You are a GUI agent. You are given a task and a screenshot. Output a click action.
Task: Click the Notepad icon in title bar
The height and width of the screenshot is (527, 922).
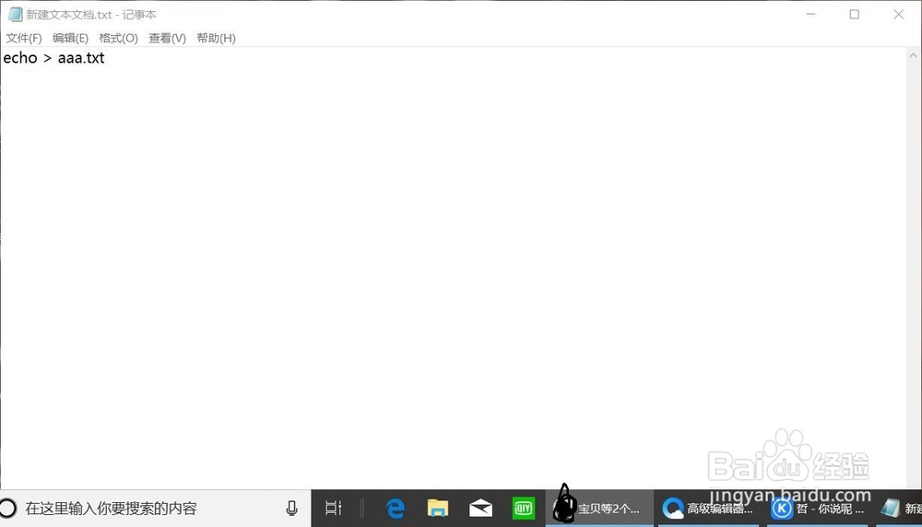pos(15,14)
